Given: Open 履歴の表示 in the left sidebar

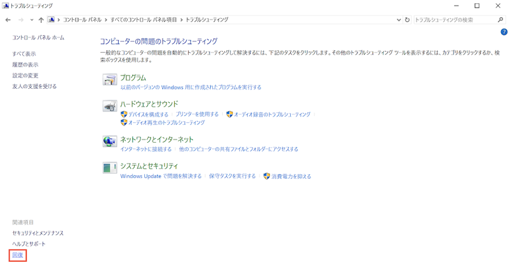Looking at the screenshot, I should [25, 65].
